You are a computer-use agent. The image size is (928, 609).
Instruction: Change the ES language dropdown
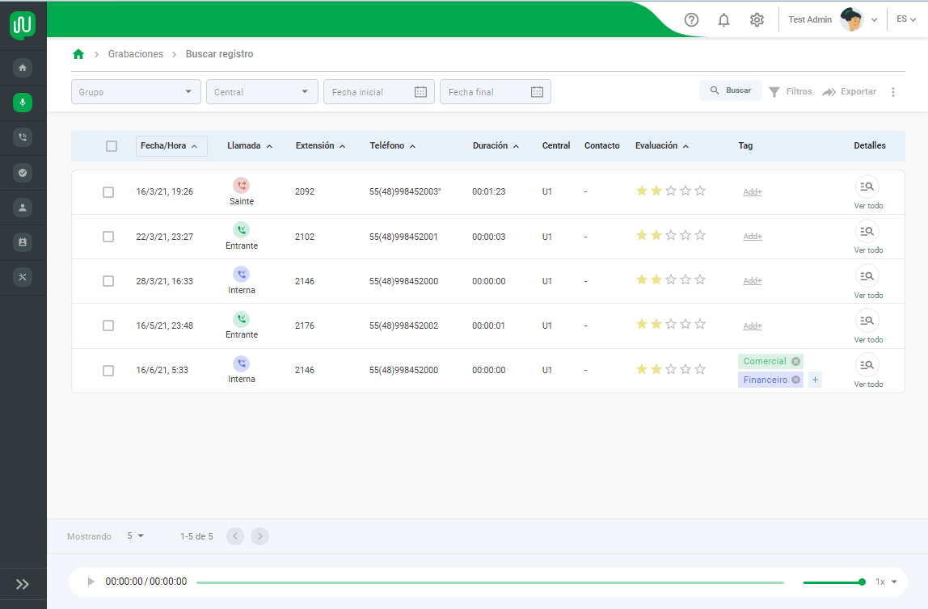point(906,19)
